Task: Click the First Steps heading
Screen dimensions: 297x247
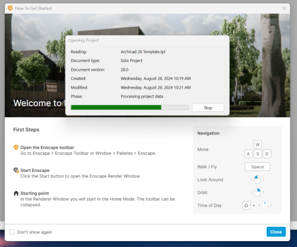Action: pos(26,130)
